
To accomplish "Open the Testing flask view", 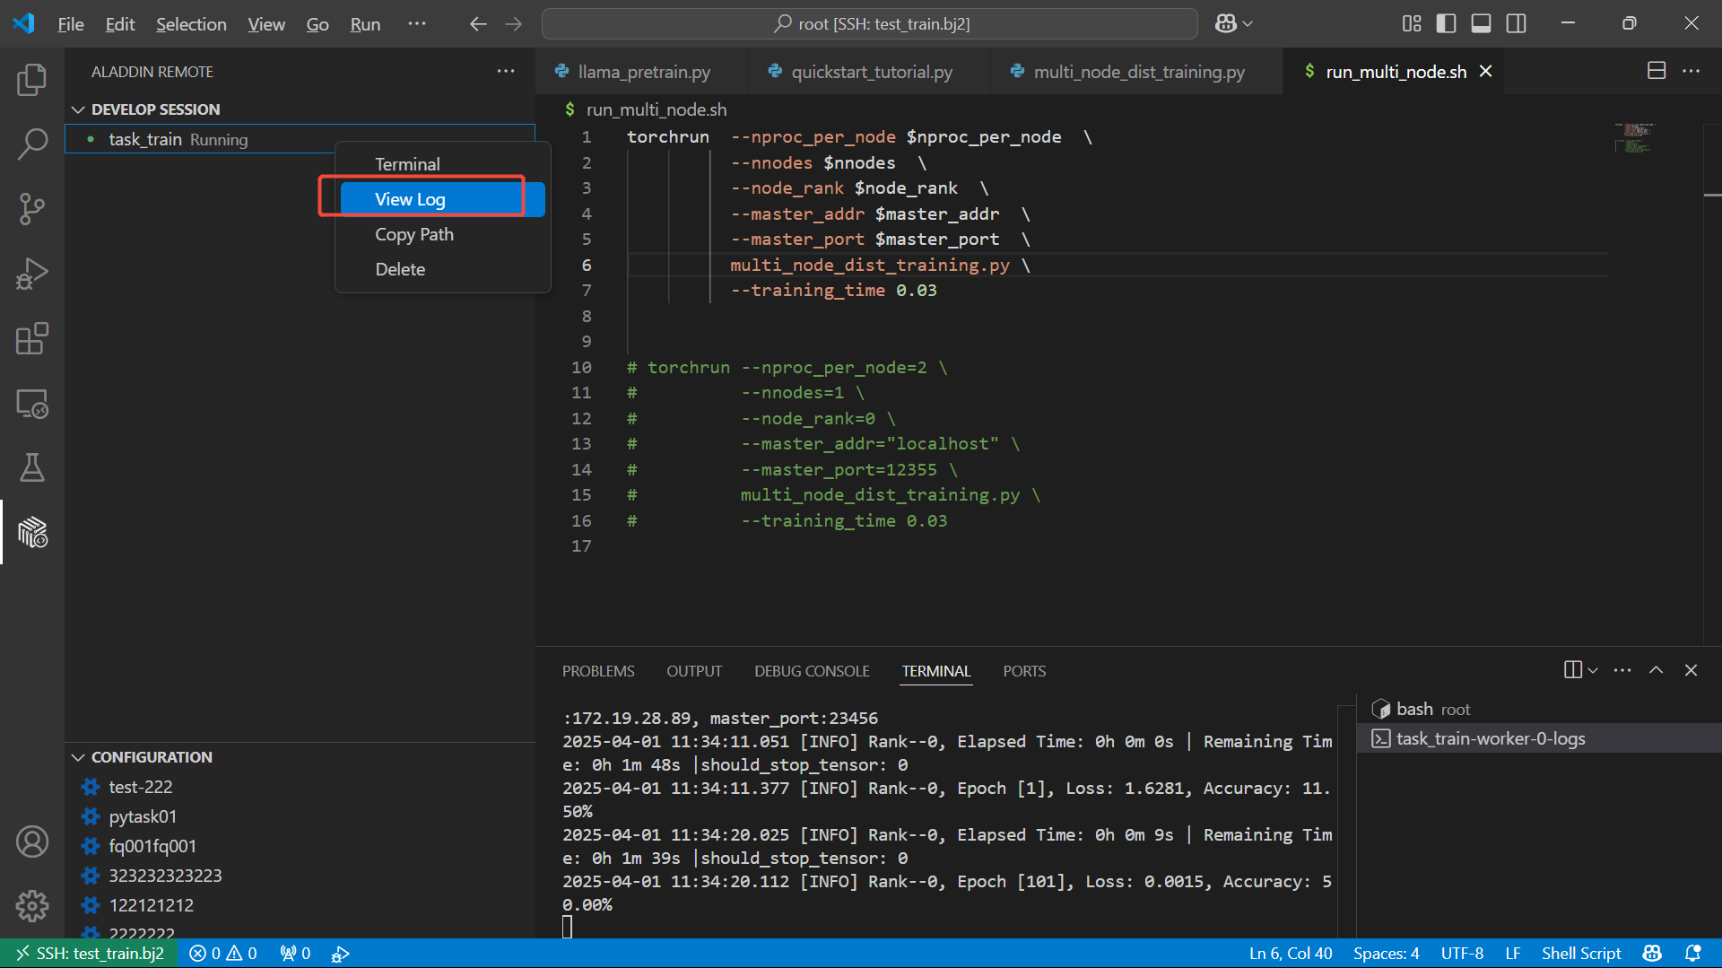I will click(32, 467).
